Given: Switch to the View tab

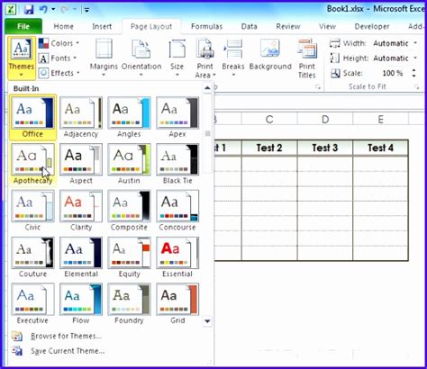Looking at the screenshot, I should point(327,26).
